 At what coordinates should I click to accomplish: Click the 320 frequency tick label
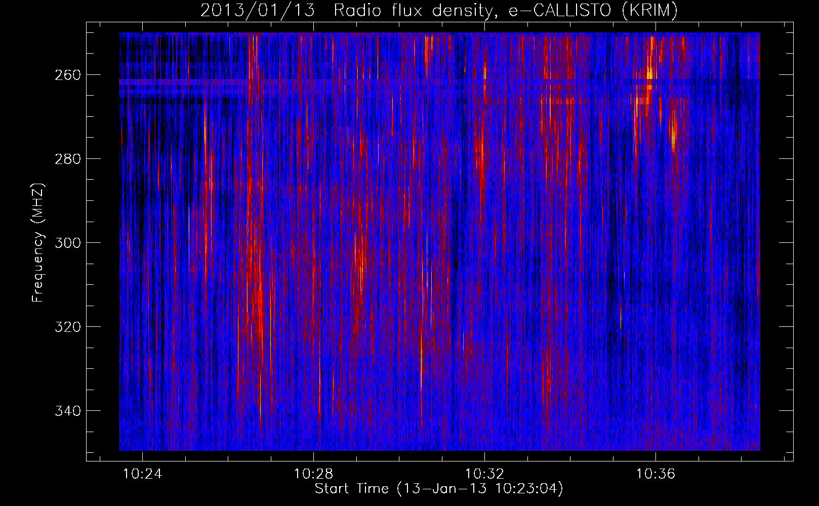(67, 327)
